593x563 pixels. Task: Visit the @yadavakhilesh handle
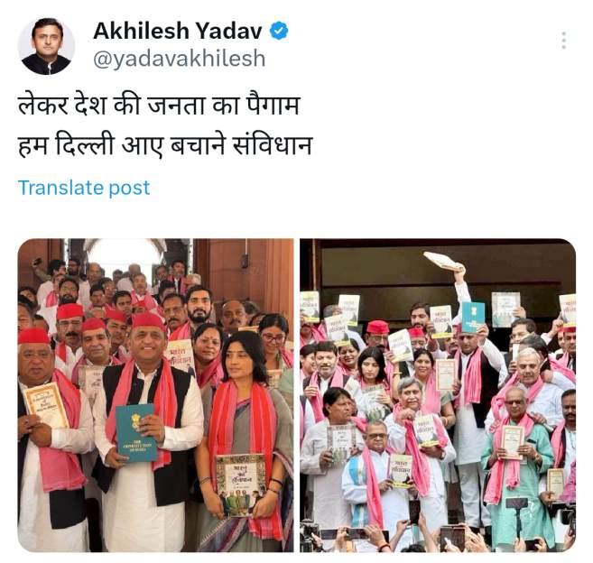(180, 59)
